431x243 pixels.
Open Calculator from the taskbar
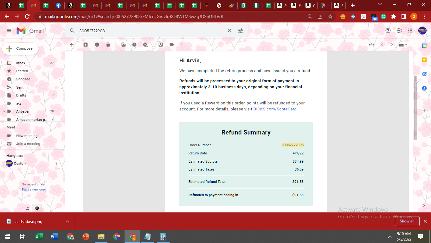[163, 237]
